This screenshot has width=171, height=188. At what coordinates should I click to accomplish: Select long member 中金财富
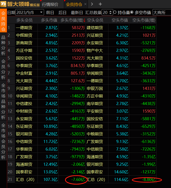click(24, 73)
